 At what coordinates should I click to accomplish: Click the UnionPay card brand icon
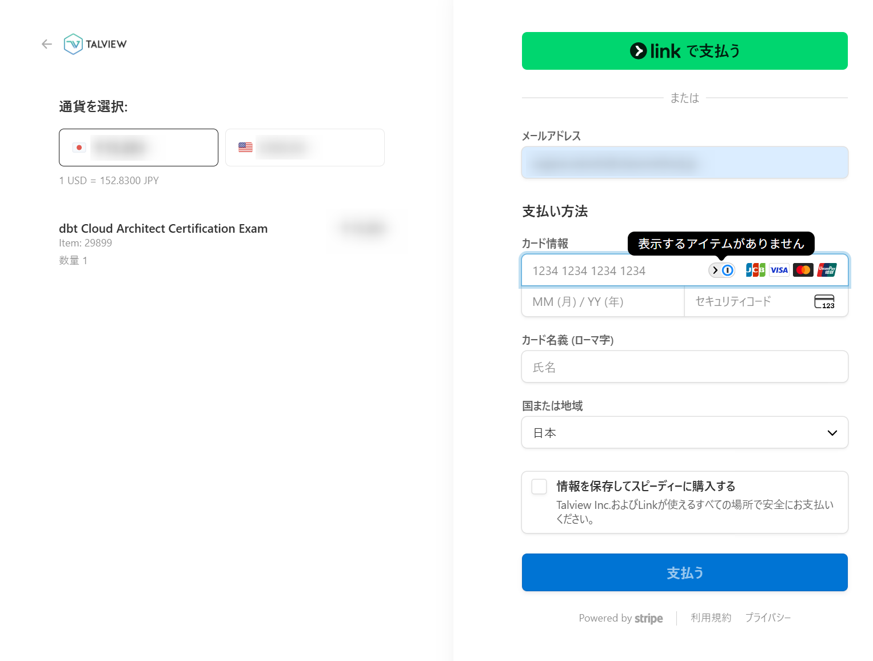tap(827, 270)
